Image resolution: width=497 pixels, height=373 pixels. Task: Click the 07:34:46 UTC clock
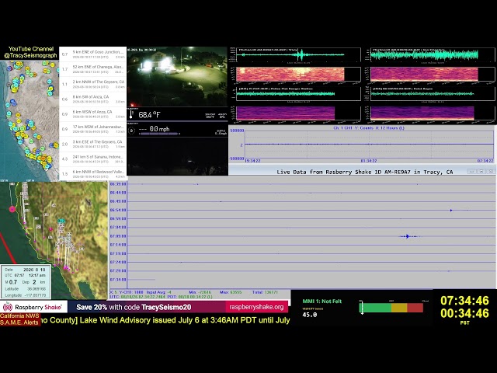coord(464,301)
